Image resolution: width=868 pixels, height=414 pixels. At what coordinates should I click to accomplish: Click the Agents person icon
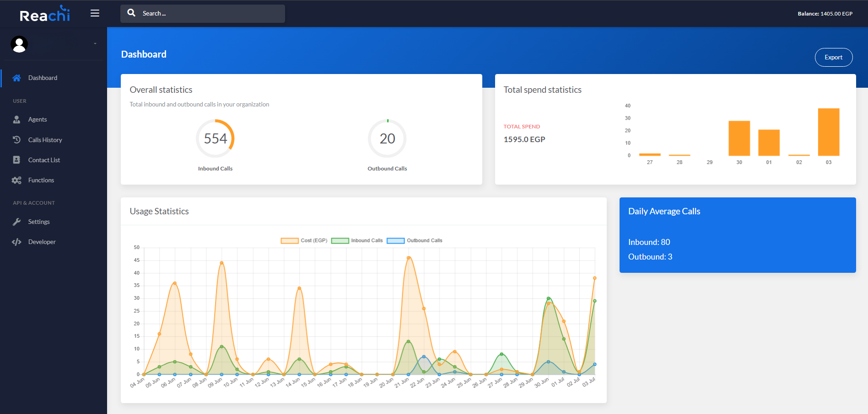(16, 119)
